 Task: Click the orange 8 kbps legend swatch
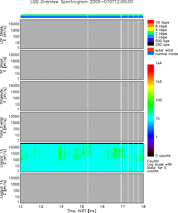tap(151, 25)
